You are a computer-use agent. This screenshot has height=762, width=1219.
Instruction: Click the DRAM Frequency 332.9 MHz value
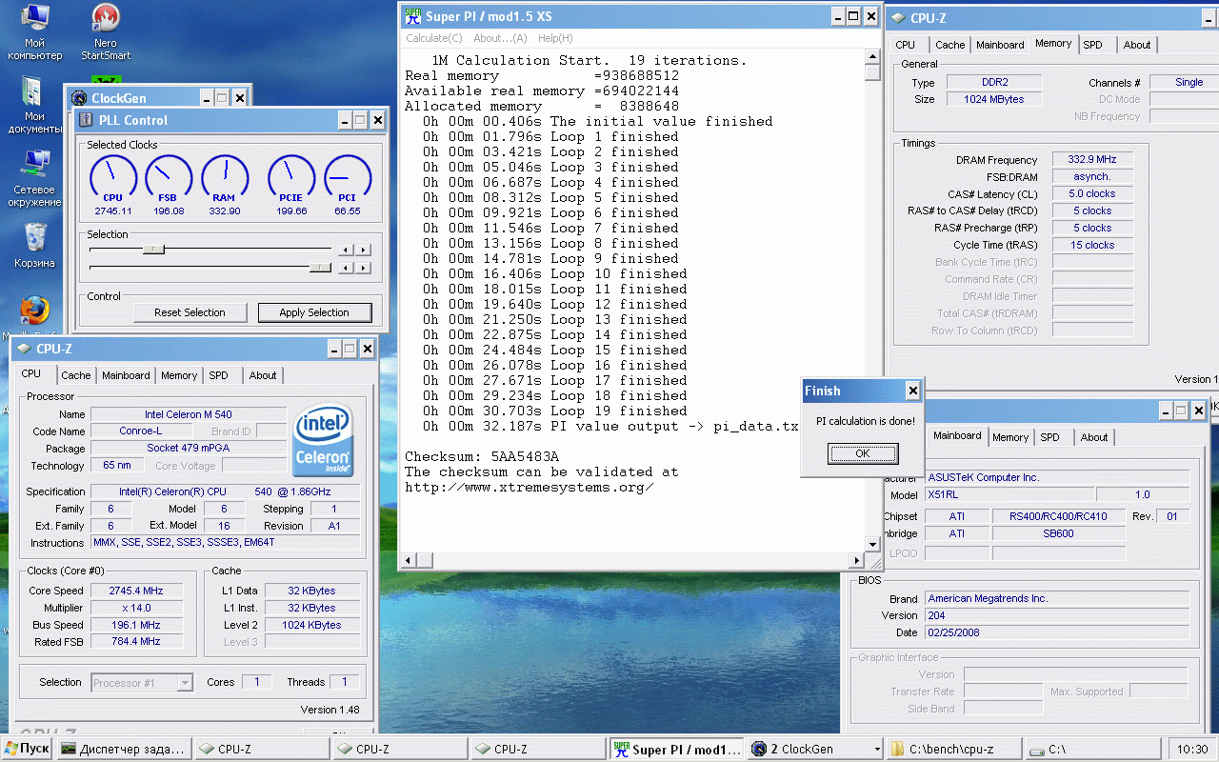[x=1092, y=159]
